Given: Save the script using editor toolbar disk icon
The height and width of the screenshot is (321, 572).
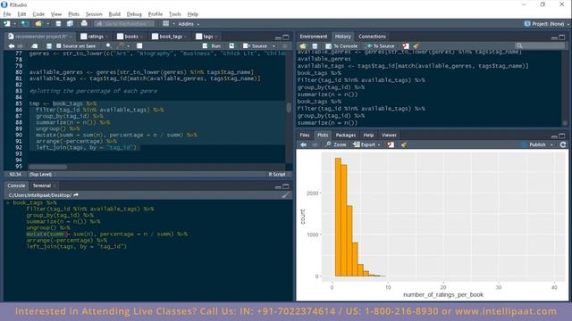Looking at the screenshot, I should (49, 46).
